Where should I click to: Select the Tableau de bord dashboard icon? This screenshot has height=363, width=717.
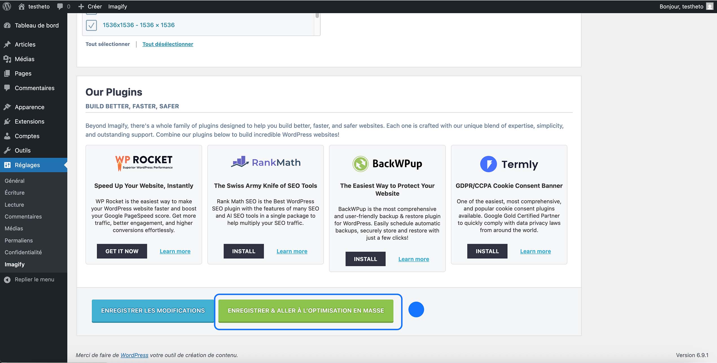(8, 25)
